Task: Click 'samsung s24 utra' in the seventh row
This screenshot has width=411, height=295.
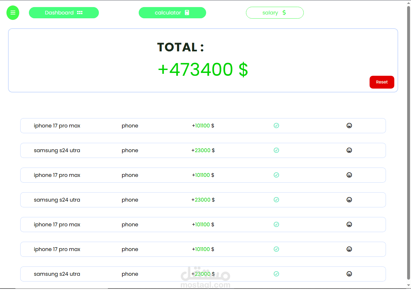Action: coord(57,274)
